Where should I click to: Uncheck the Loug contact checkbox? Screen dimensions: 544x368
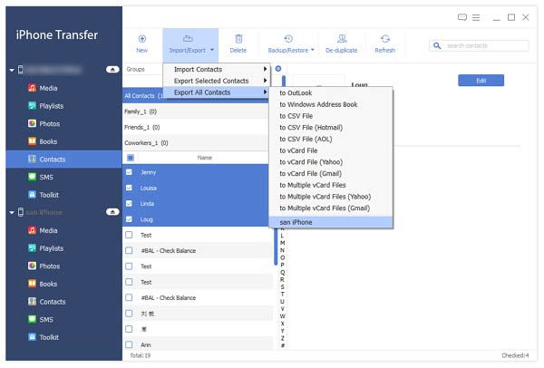[129, 219]
